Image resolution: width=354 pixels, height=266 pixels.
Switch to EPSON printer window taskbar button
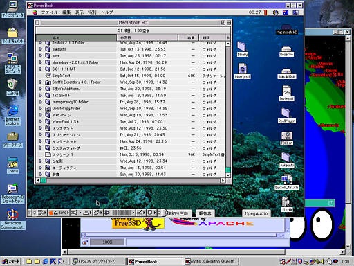pyautogui.click(x=97, y=261)
